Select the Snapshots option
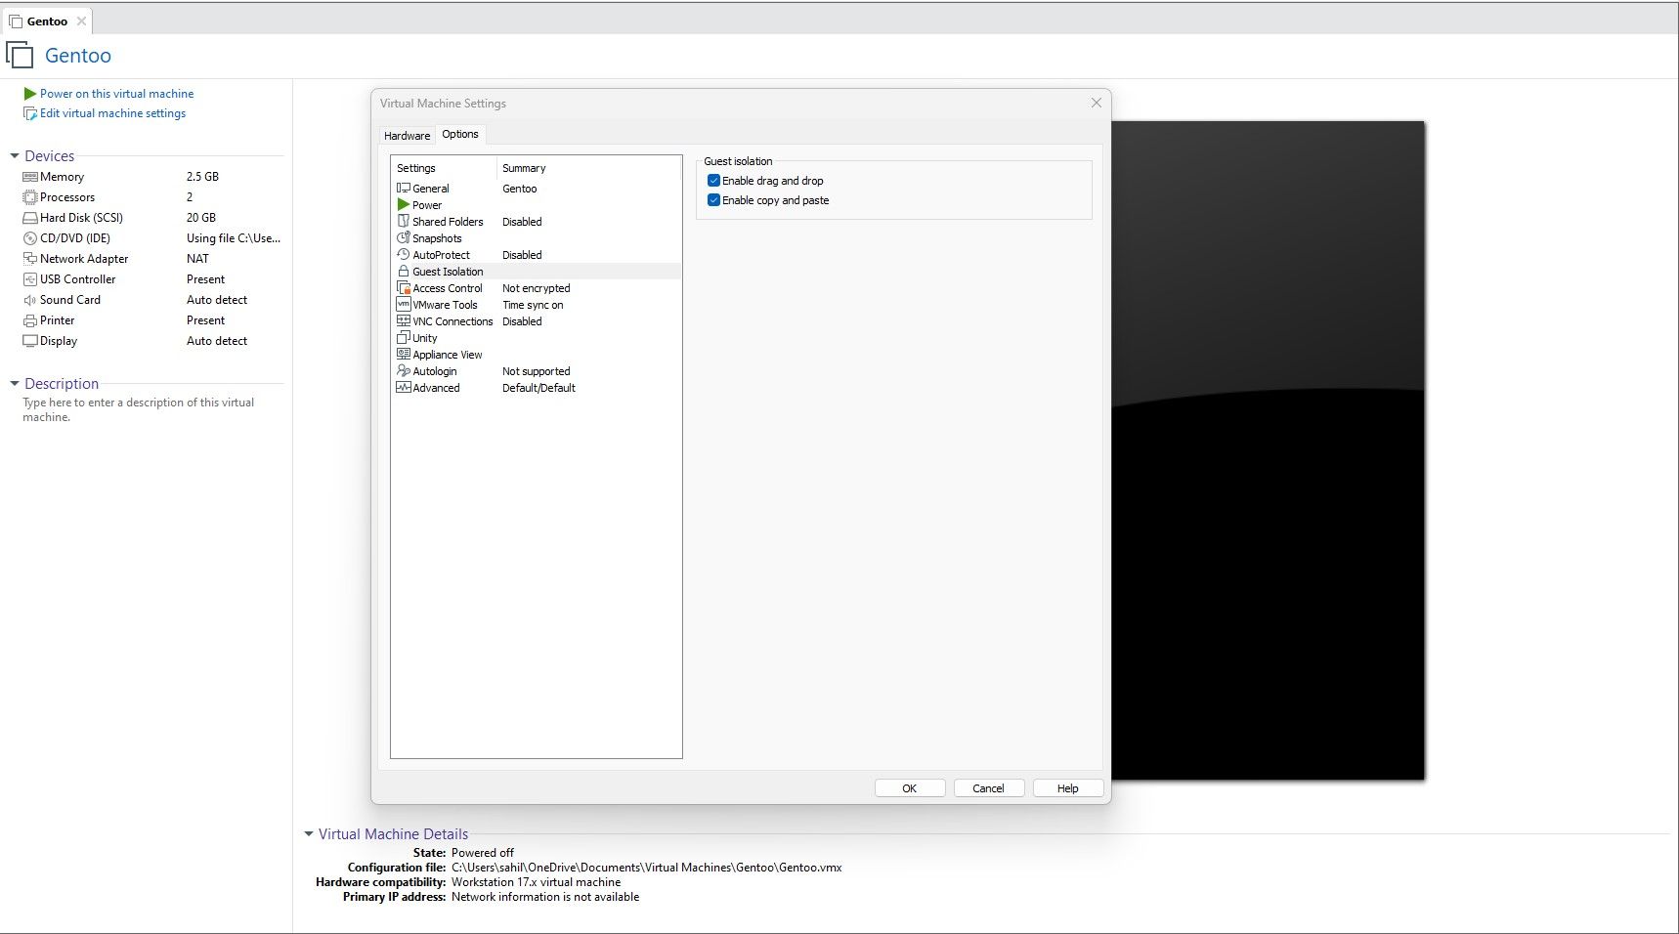This screenshot has width=1679, height=934. click(436, 237)
